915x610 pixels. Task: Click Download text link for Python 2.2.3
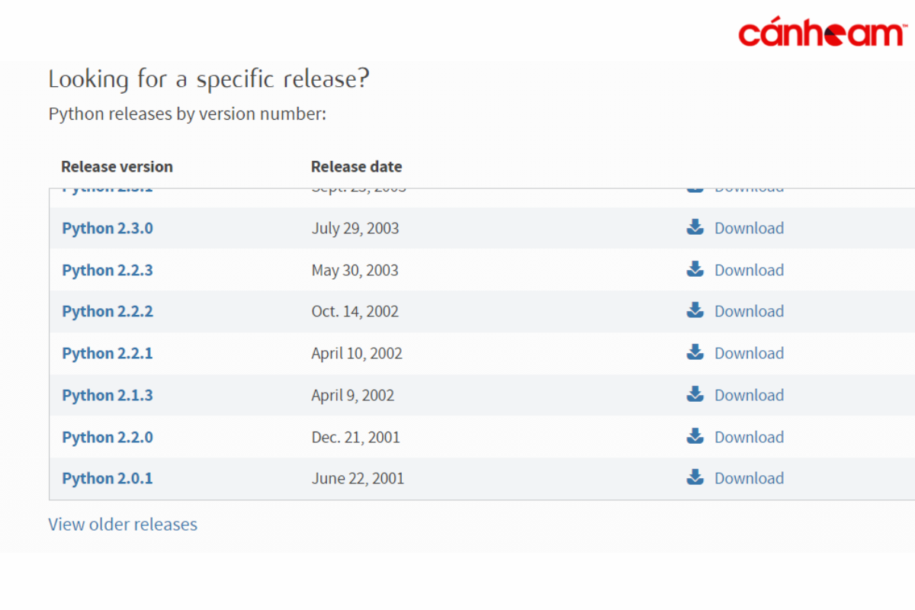749,270
